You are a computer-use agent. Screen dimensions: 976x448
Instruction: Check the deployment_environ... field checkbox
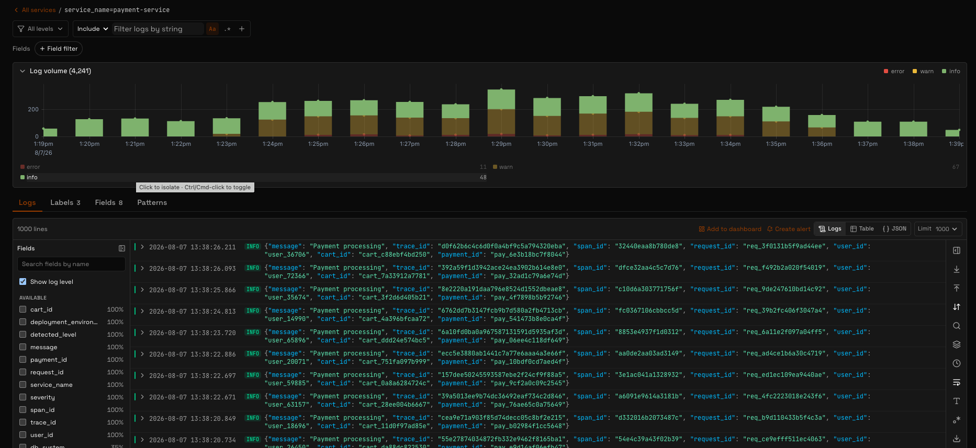click(x=23, y=322)
